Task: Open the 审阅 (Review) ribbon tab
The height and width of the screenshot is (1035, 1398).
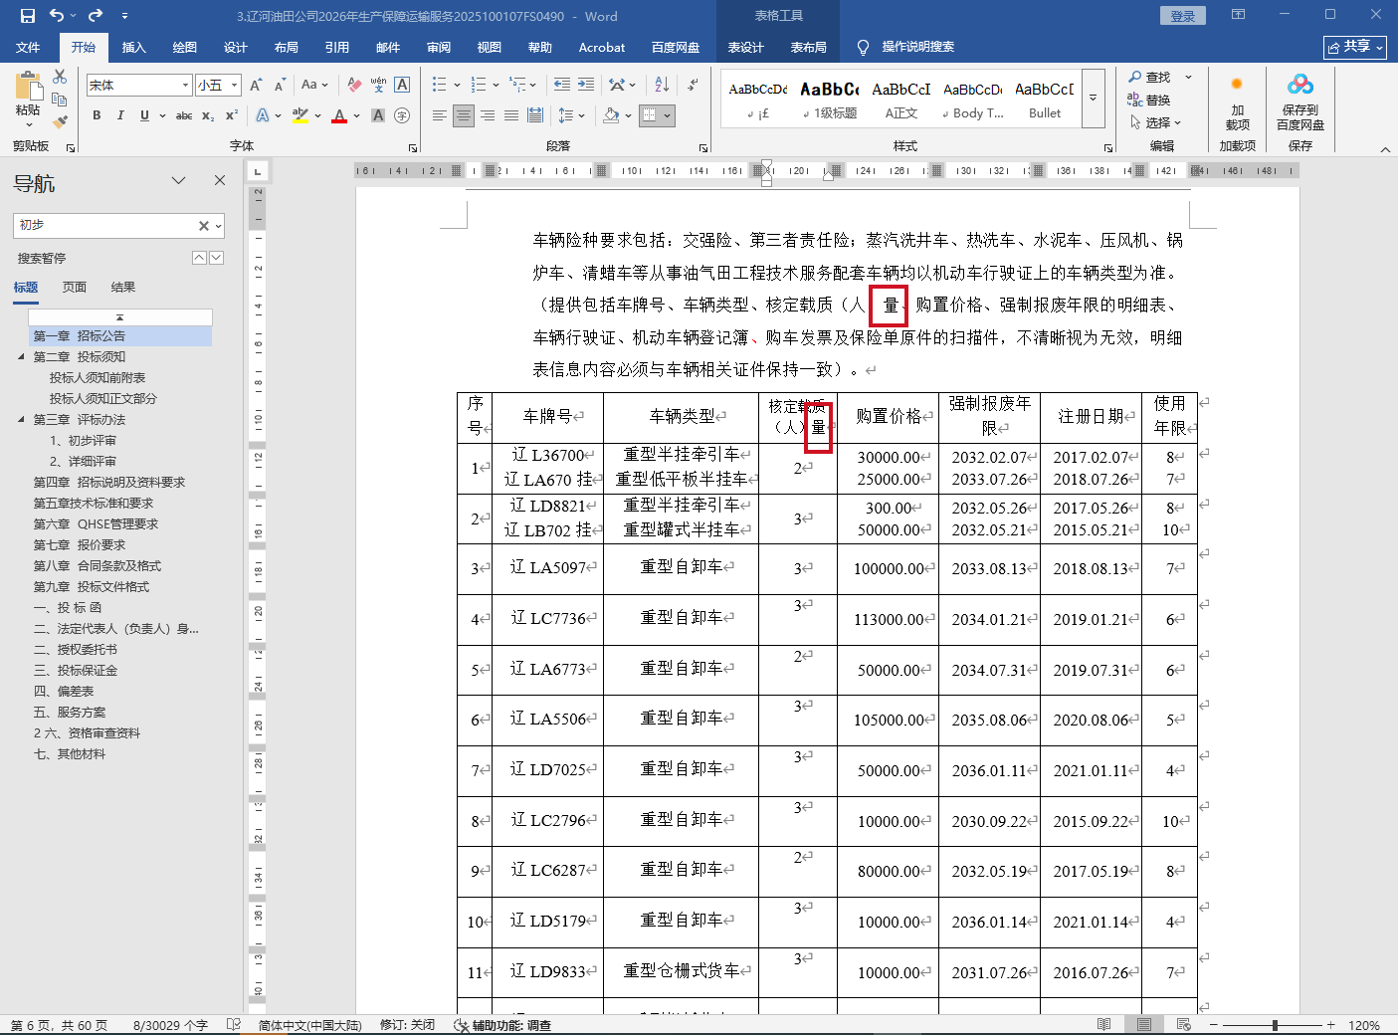Action: coord(439,47)
